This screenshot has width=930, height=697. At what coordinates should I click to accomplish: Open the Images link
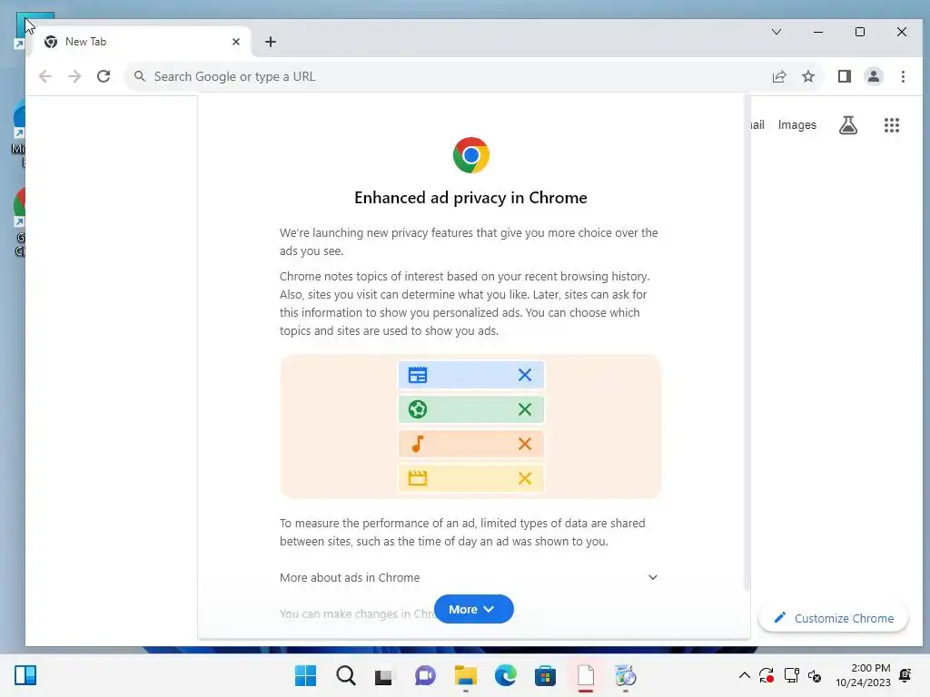click(x=797, y=125)
